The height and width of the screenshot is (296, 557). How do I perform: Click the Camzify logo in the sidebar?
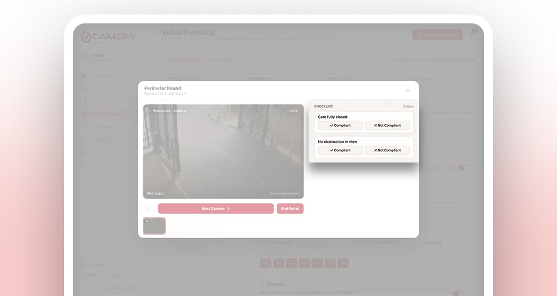pyautogui.click(x=108, y=37)
